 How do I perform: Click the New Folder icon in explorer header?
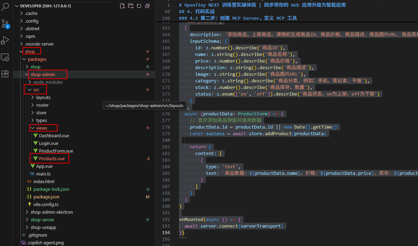(x=131, y=6)
